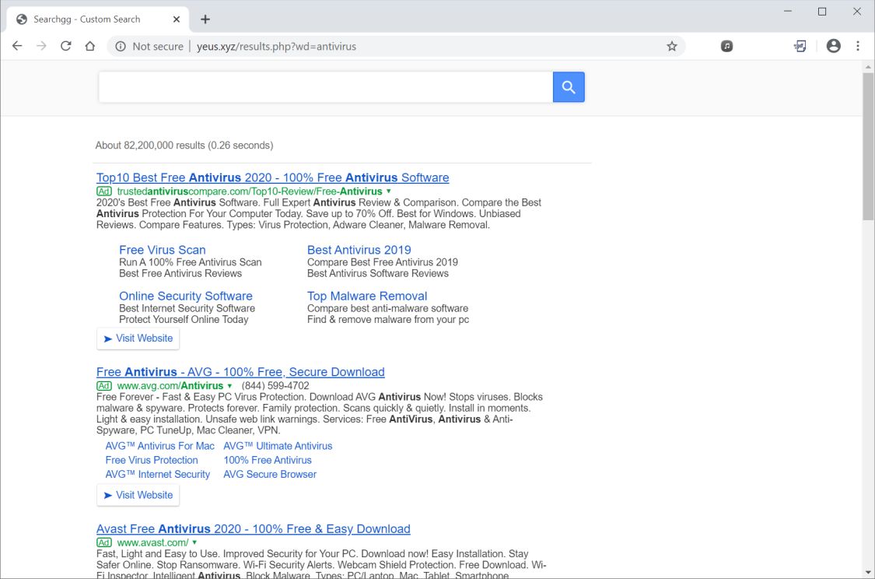The width and height of the screenshot is (875, 579).
Task: Expand dropdown arrow next to www.avast.com URL
Action: click(194, 542)
